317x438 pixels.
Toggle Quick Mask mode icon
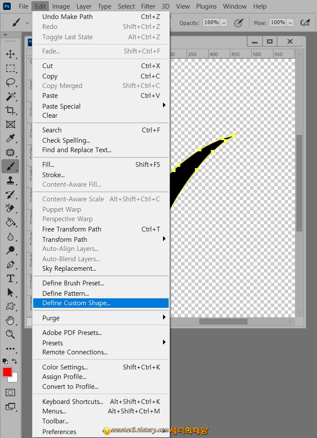coord(10,392)
